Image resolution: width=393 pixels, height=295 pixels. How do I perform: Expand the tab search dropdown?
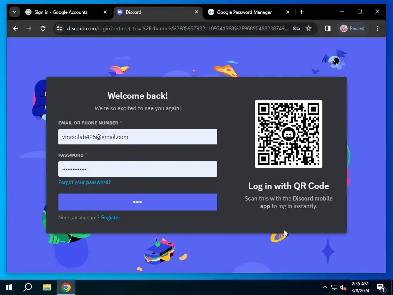pyautogui.click(x=15, y=12)
